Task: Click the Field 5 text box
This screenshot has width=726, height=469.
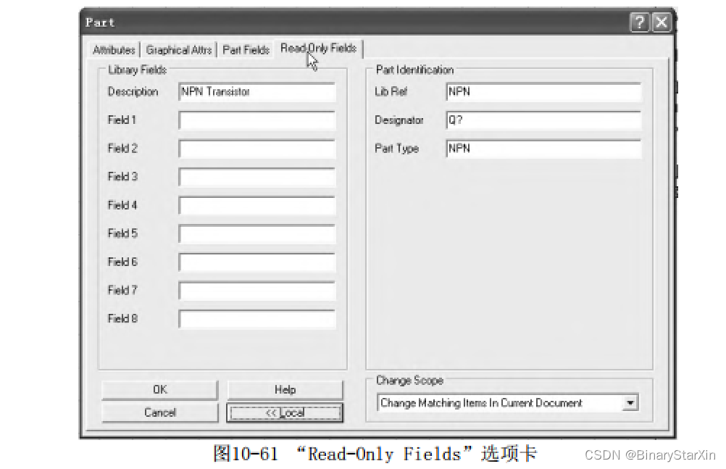Action: pyautogui.click(x=257, y=233)
